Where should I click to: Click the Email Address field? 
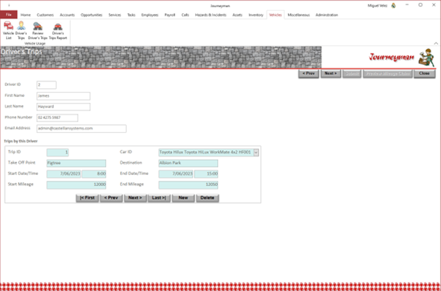pyautogui.click(x=81, y=129)
